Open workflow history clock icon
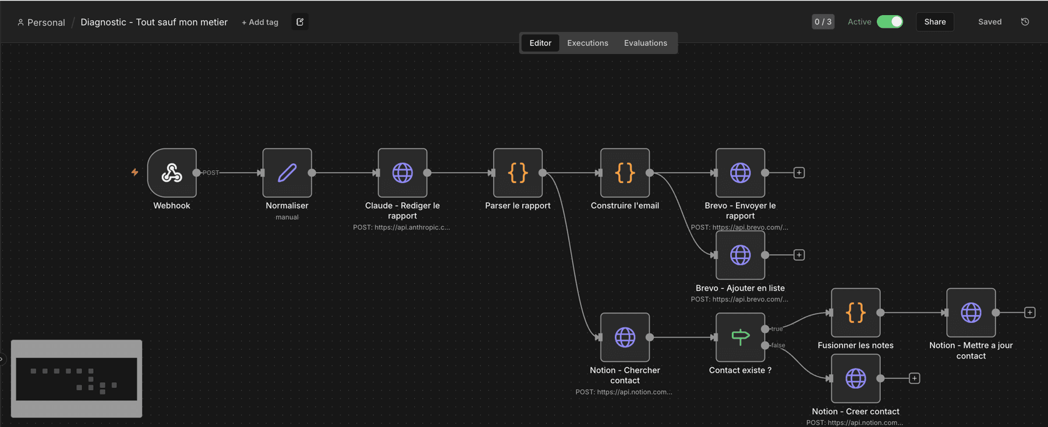The image size is (1048, 427). (1025, 21)
